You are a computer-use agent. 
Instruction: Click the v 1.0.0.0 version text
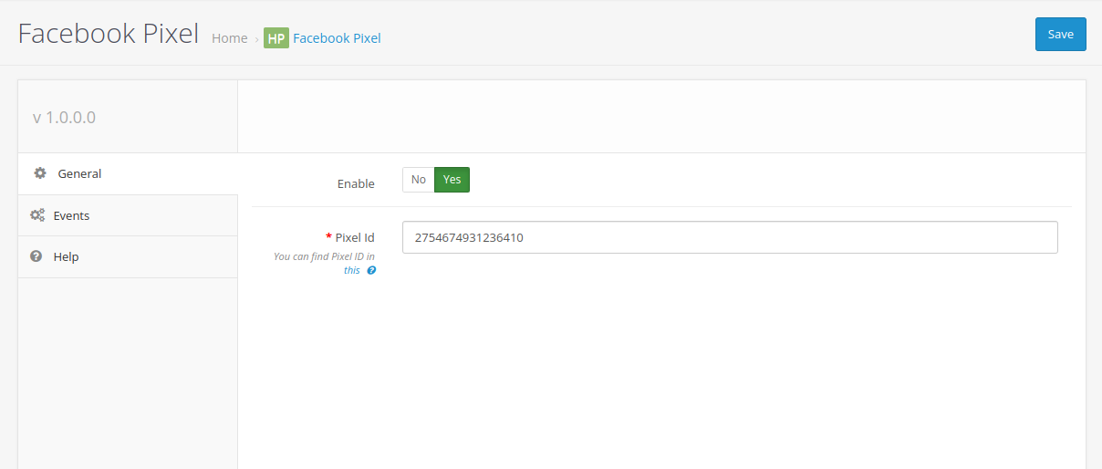pos(64,117)
